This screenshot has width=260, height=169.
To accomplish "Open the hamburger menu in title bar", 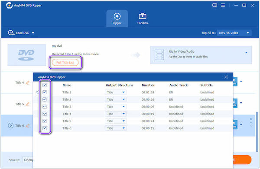I will [x=223, y=5].
